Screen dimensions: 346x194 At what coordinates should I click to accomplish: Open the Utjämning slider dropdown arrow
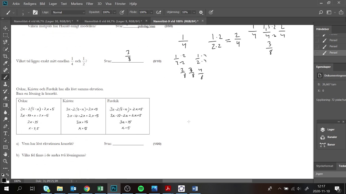click(x=194, y=12)
